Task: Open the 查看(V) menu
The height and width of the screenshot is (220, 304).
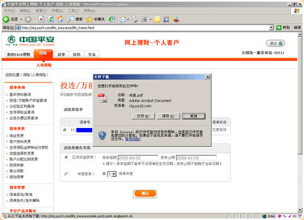Action: click(x=41, y=11)
